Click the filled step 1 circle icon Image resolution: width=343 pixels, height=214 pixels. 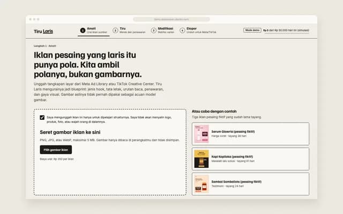click(x=83, y=30)
